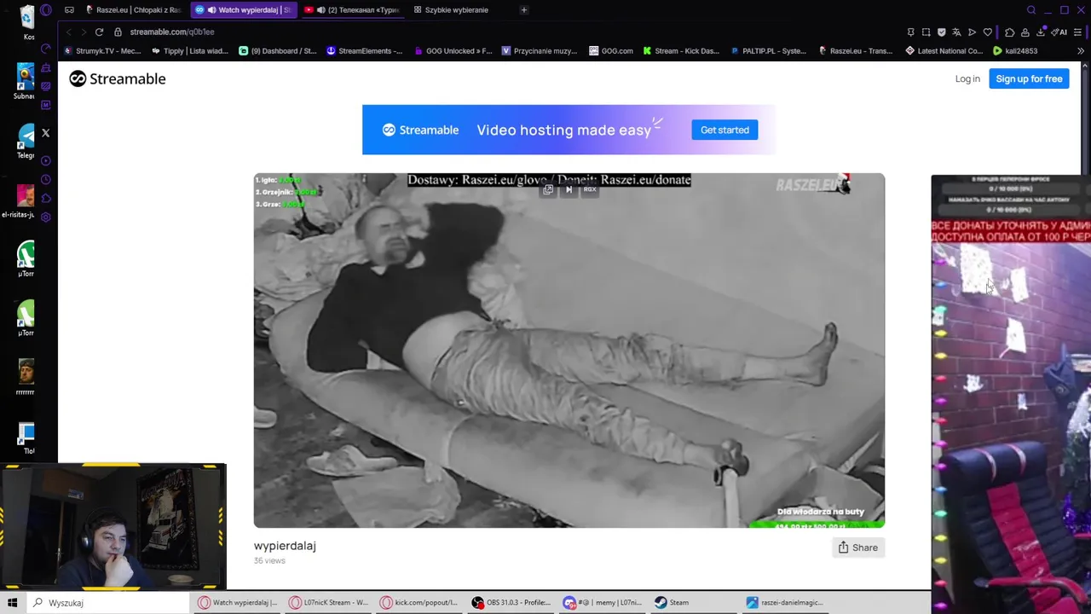Click the wypierdalaj video title
Image resolution: width=1091 pixels, height=614 pixels.
285,546
